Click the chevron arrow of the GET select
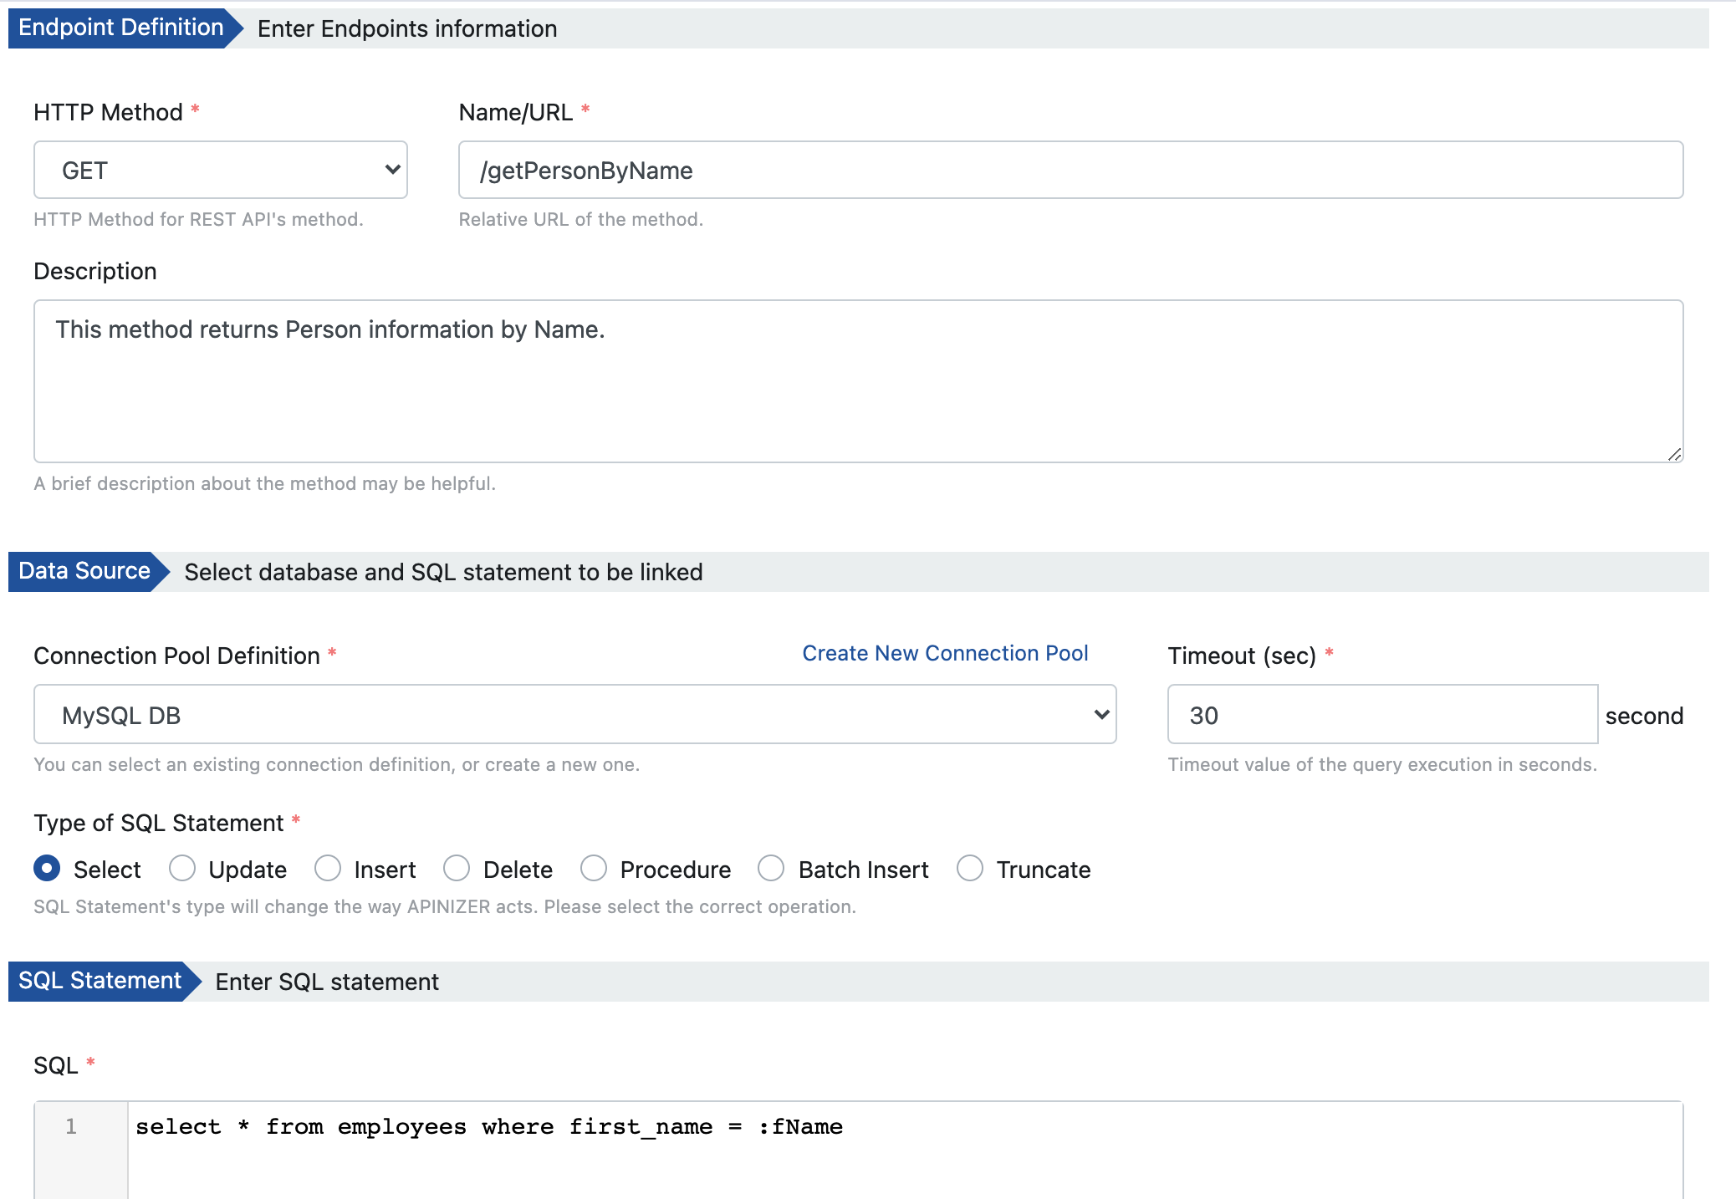 tap(392, 170)
